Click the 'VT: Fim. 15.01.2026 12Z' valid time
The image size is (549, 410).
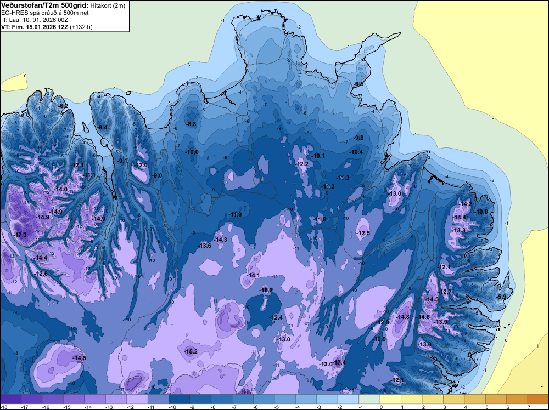[35, 27]
